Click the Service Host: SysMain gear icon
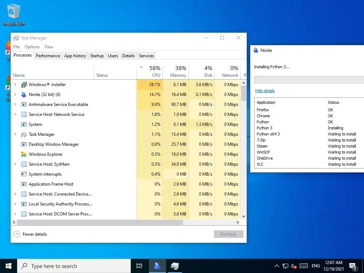The width and height of the screenshot is (364, 273). pyautogui.click(x=24, y=164)
